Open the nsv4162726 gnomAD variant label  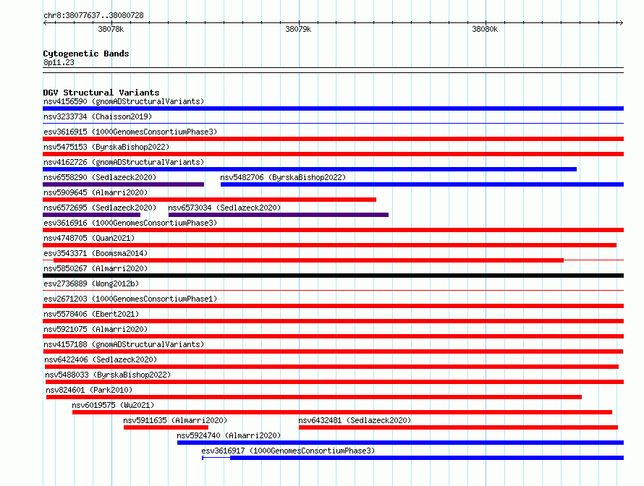pyautogui.click(x=124, y=162)
